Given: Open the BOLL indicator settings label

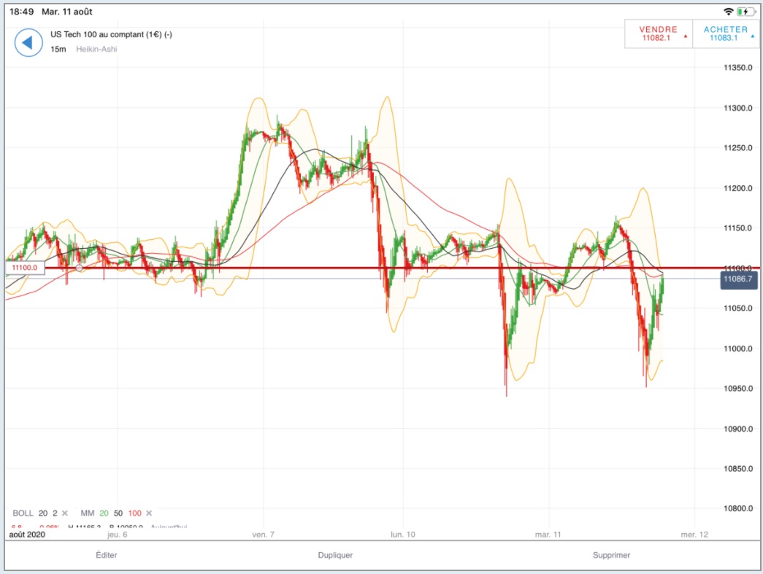Looking at the screenshot, I should tap(23, 513).
